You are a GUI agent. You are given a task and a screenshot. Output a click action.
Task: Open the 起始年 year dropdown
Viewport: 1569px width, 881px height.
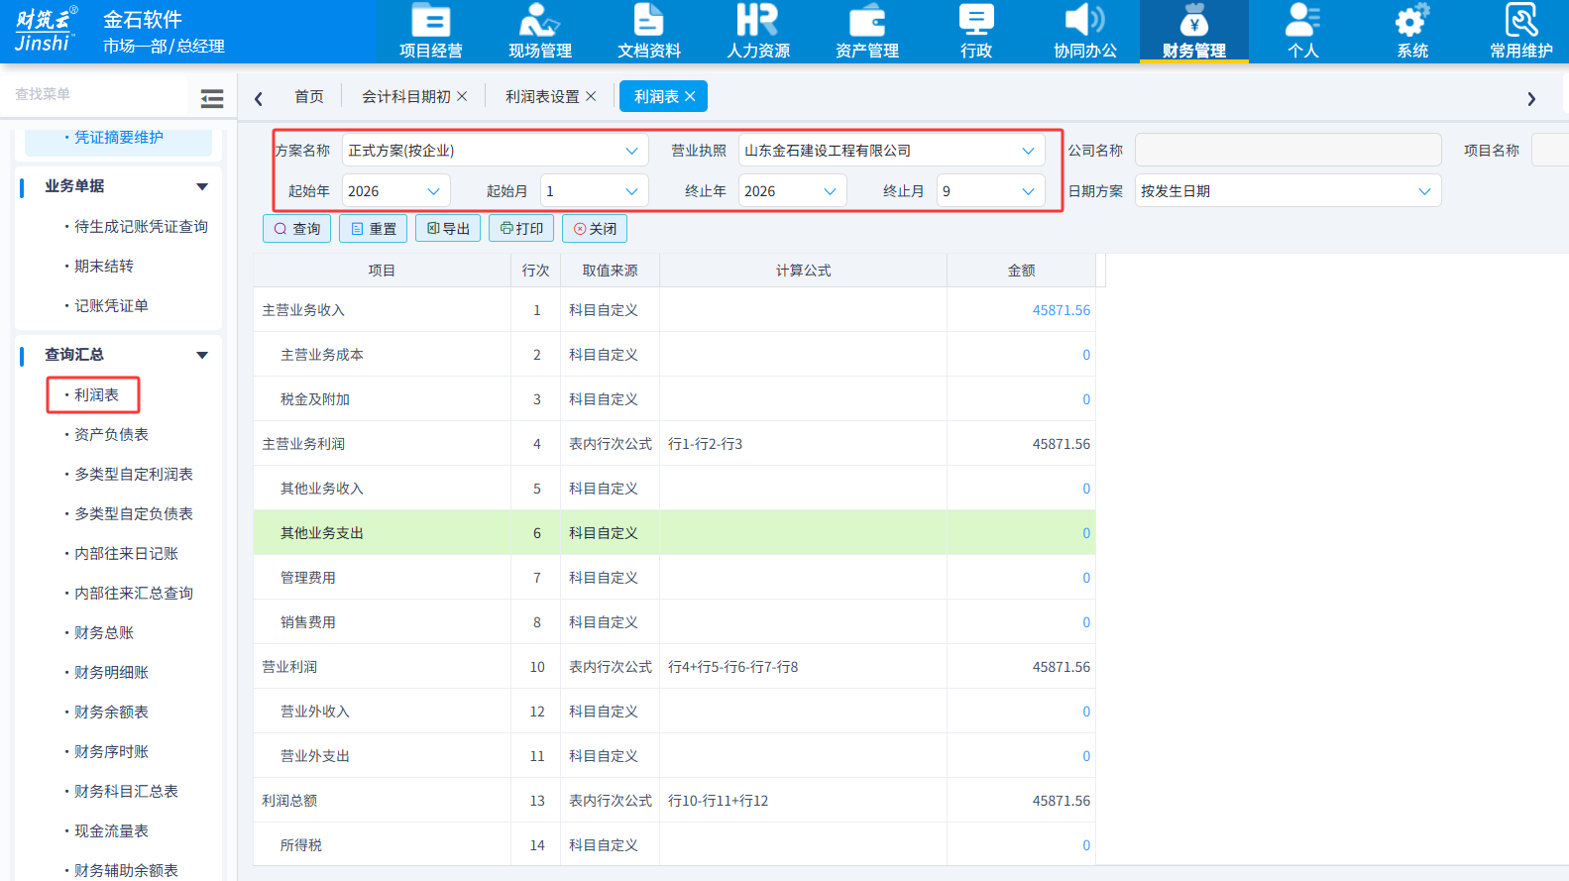pos(395,191)
